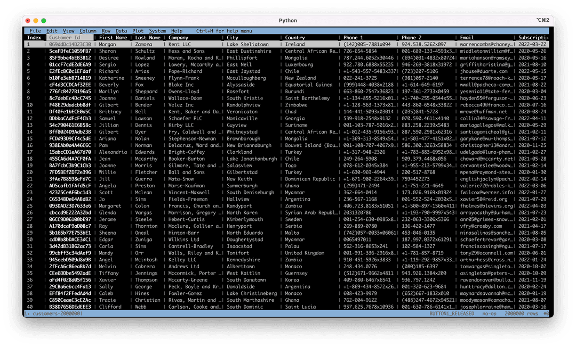Select the Company column header

(178, 37)
